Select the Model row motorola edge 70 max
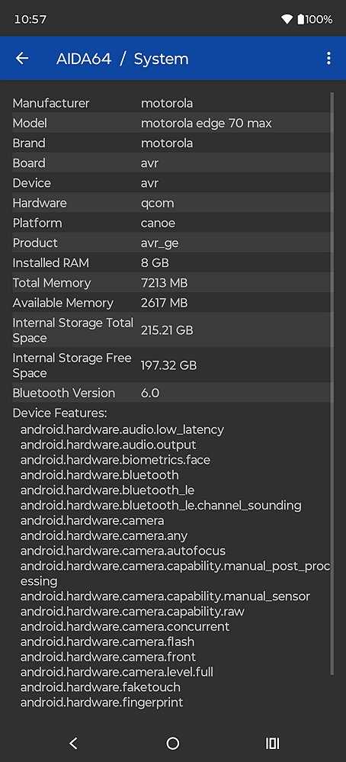This screenshot has height=762, width=346. click(x=171, y=123)
